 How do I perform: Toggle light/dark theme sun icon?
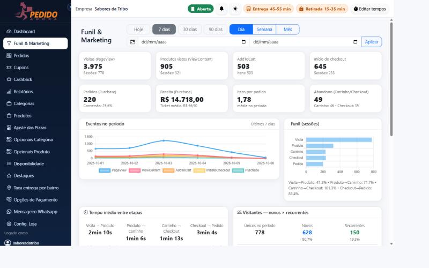coord(235,9)
